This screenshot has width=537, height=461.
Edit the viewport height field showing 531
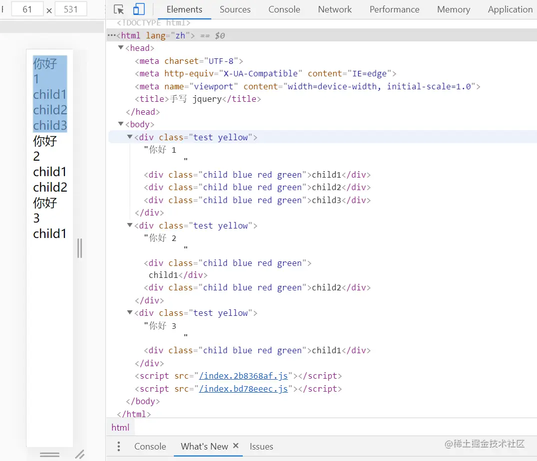pyautogui.click(x=71, y=9)
